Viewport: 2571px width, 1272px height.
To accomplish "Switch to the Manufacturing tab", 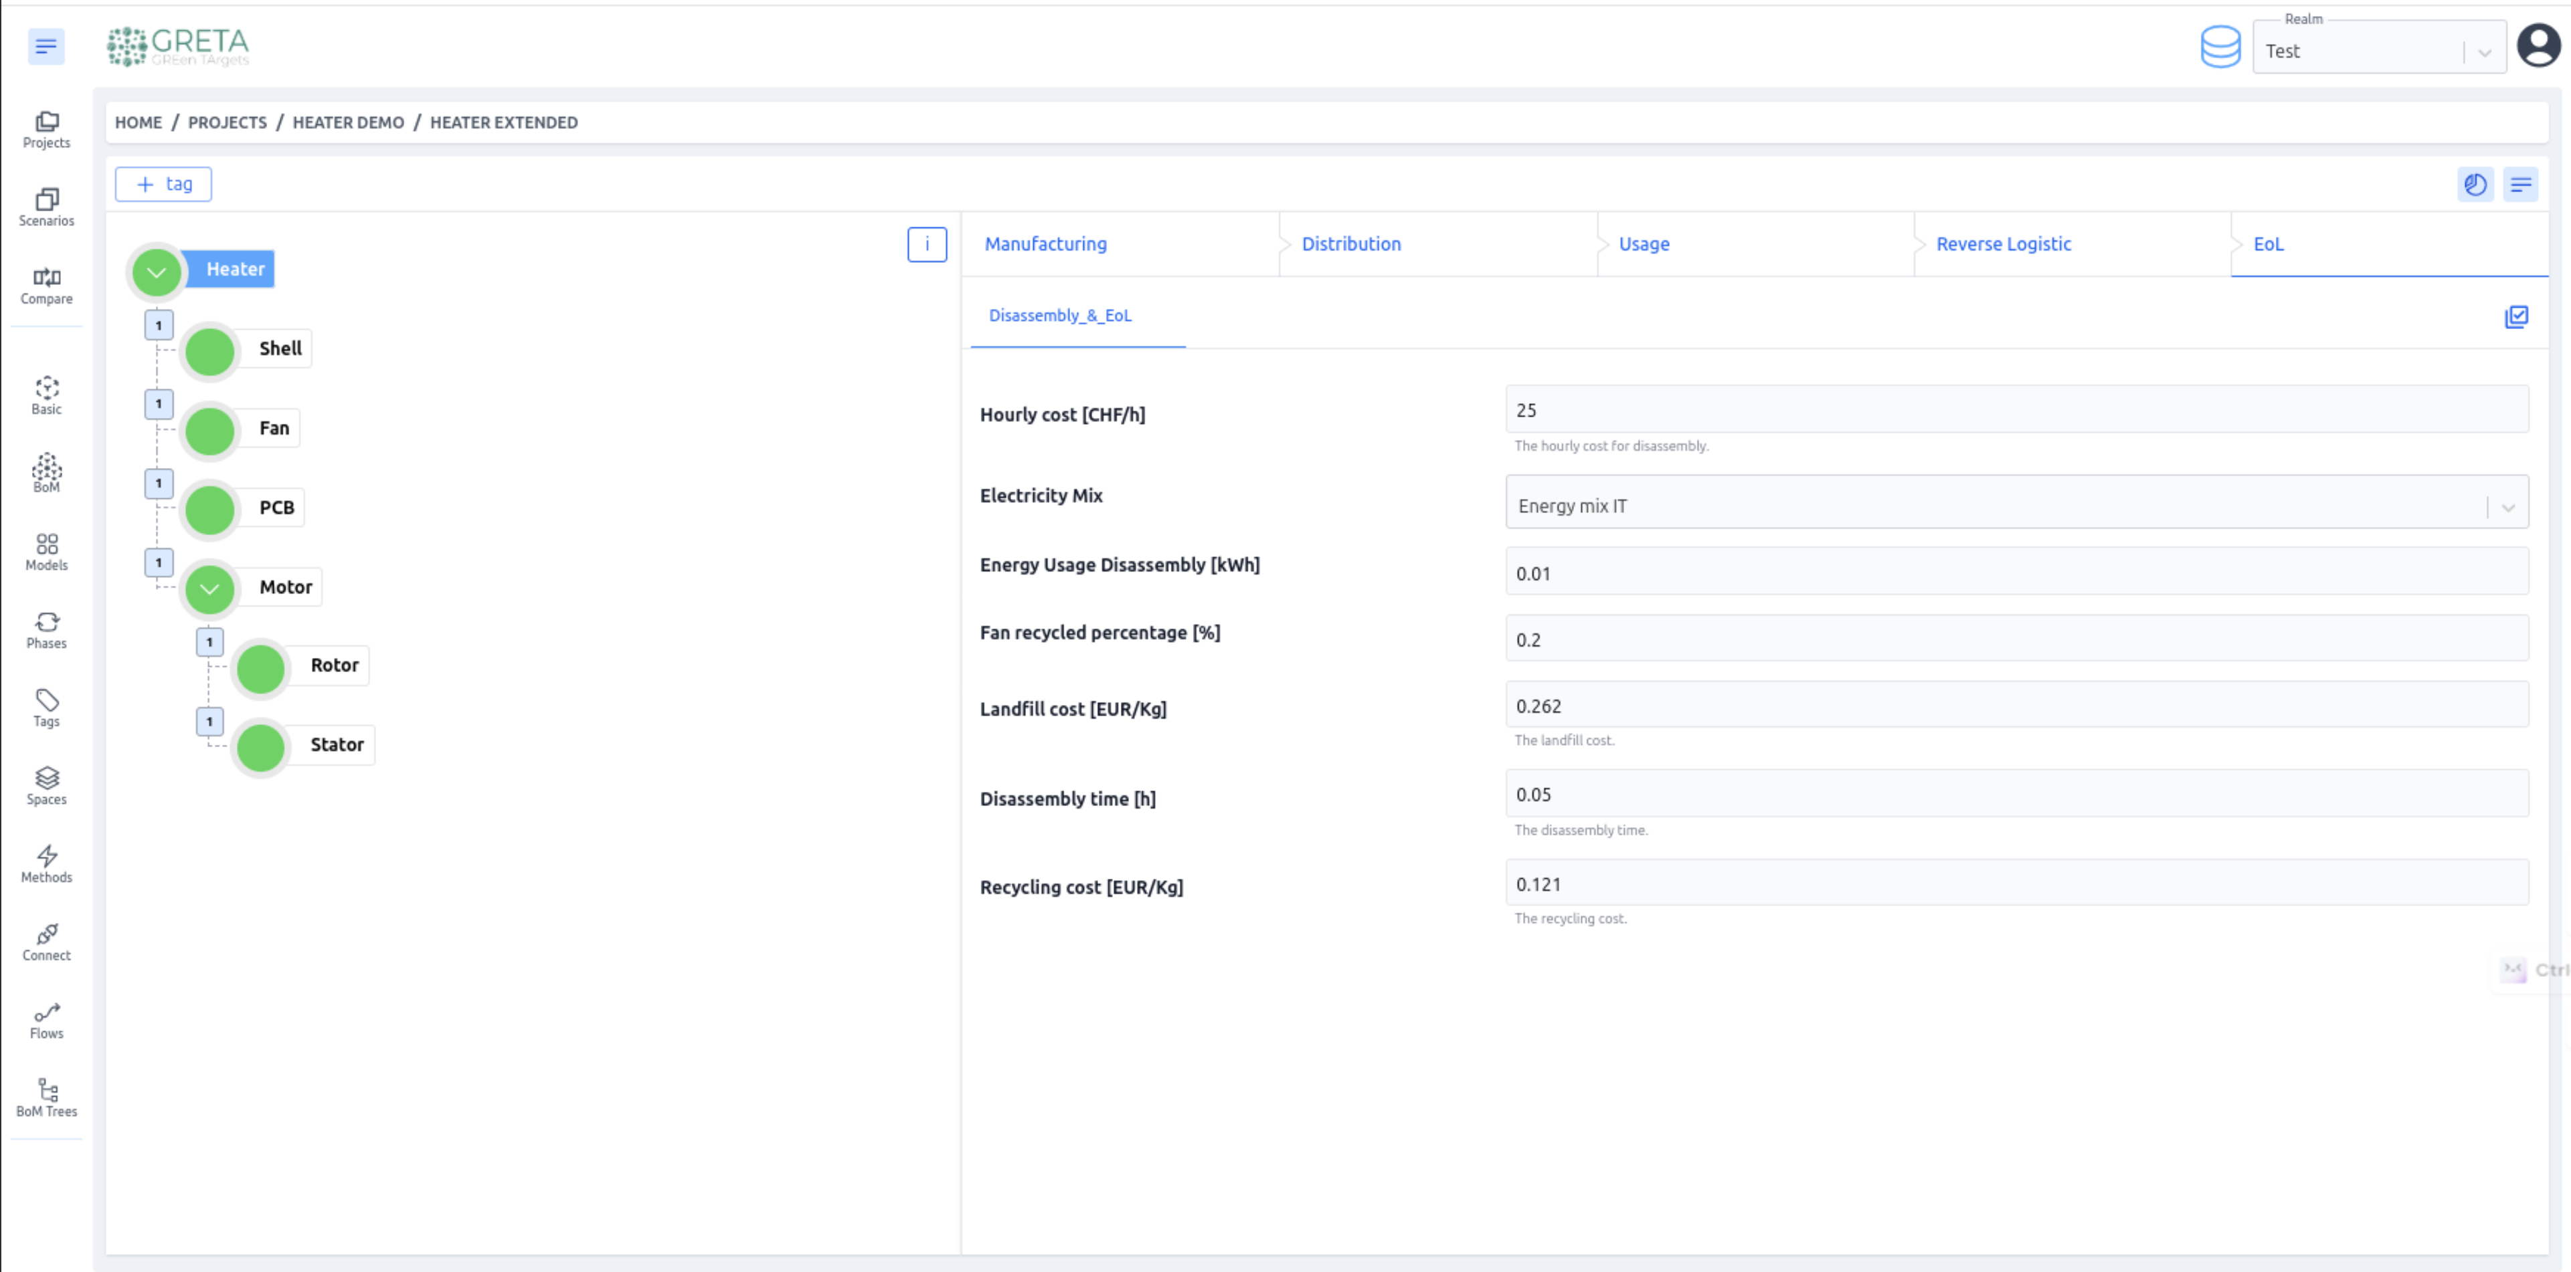I will [1045, 243].
